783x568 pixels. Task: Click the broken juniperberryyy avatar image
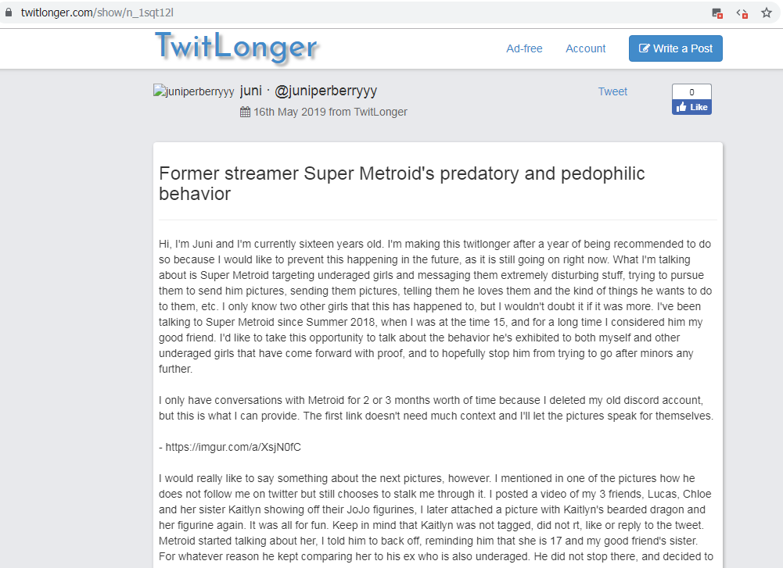(194, 91)
